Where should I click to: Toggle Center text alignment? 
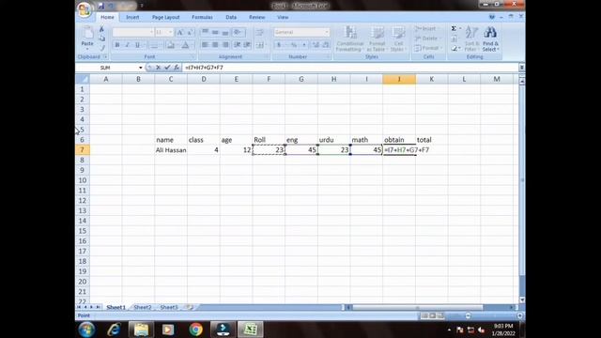coord(215,45)
